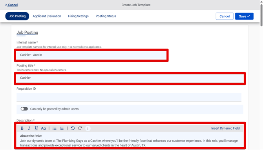Image resolution: width=263 pixels, height=150 pixels.
Task: Open the Hiring Settings tab
Action: coord(79,16)
